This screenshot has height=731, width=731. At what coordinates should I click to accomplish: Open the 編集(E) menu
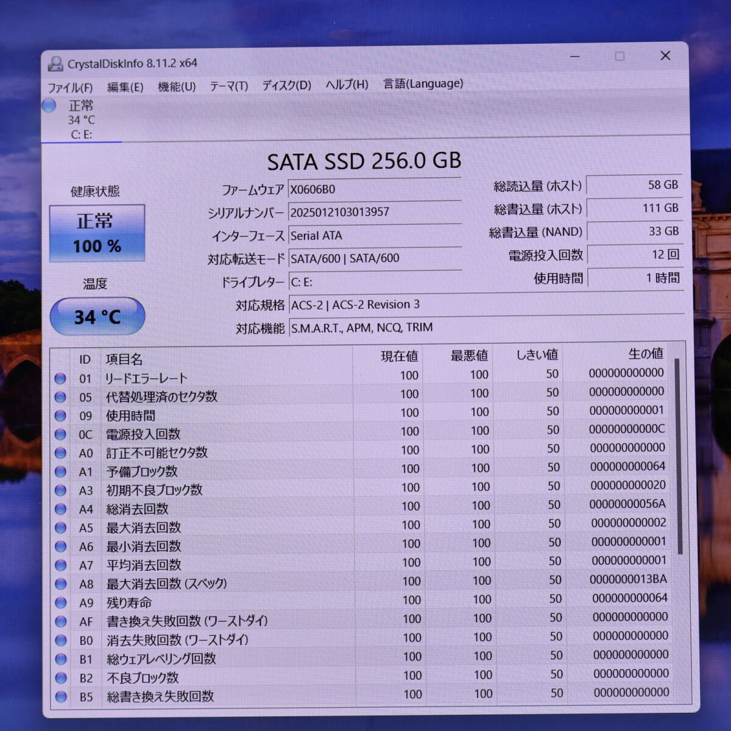(x=125, y=87)
